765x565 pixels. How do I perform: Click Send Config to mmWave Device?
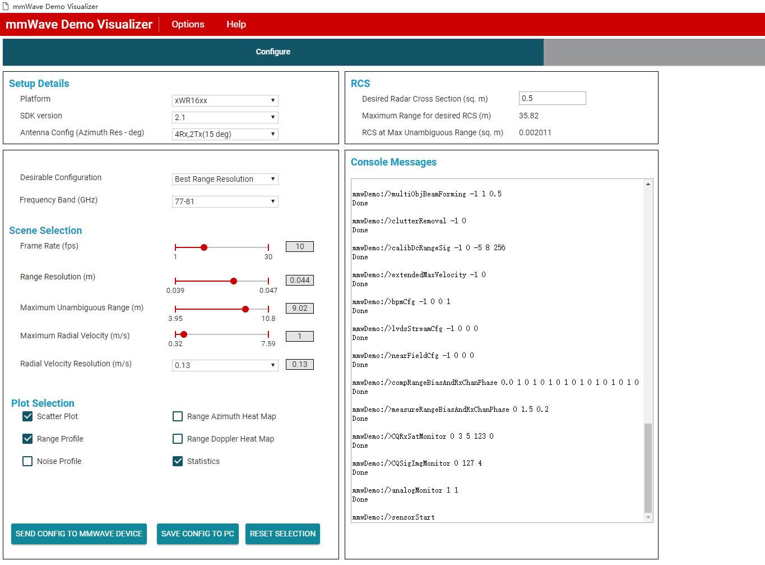point(79,534)
